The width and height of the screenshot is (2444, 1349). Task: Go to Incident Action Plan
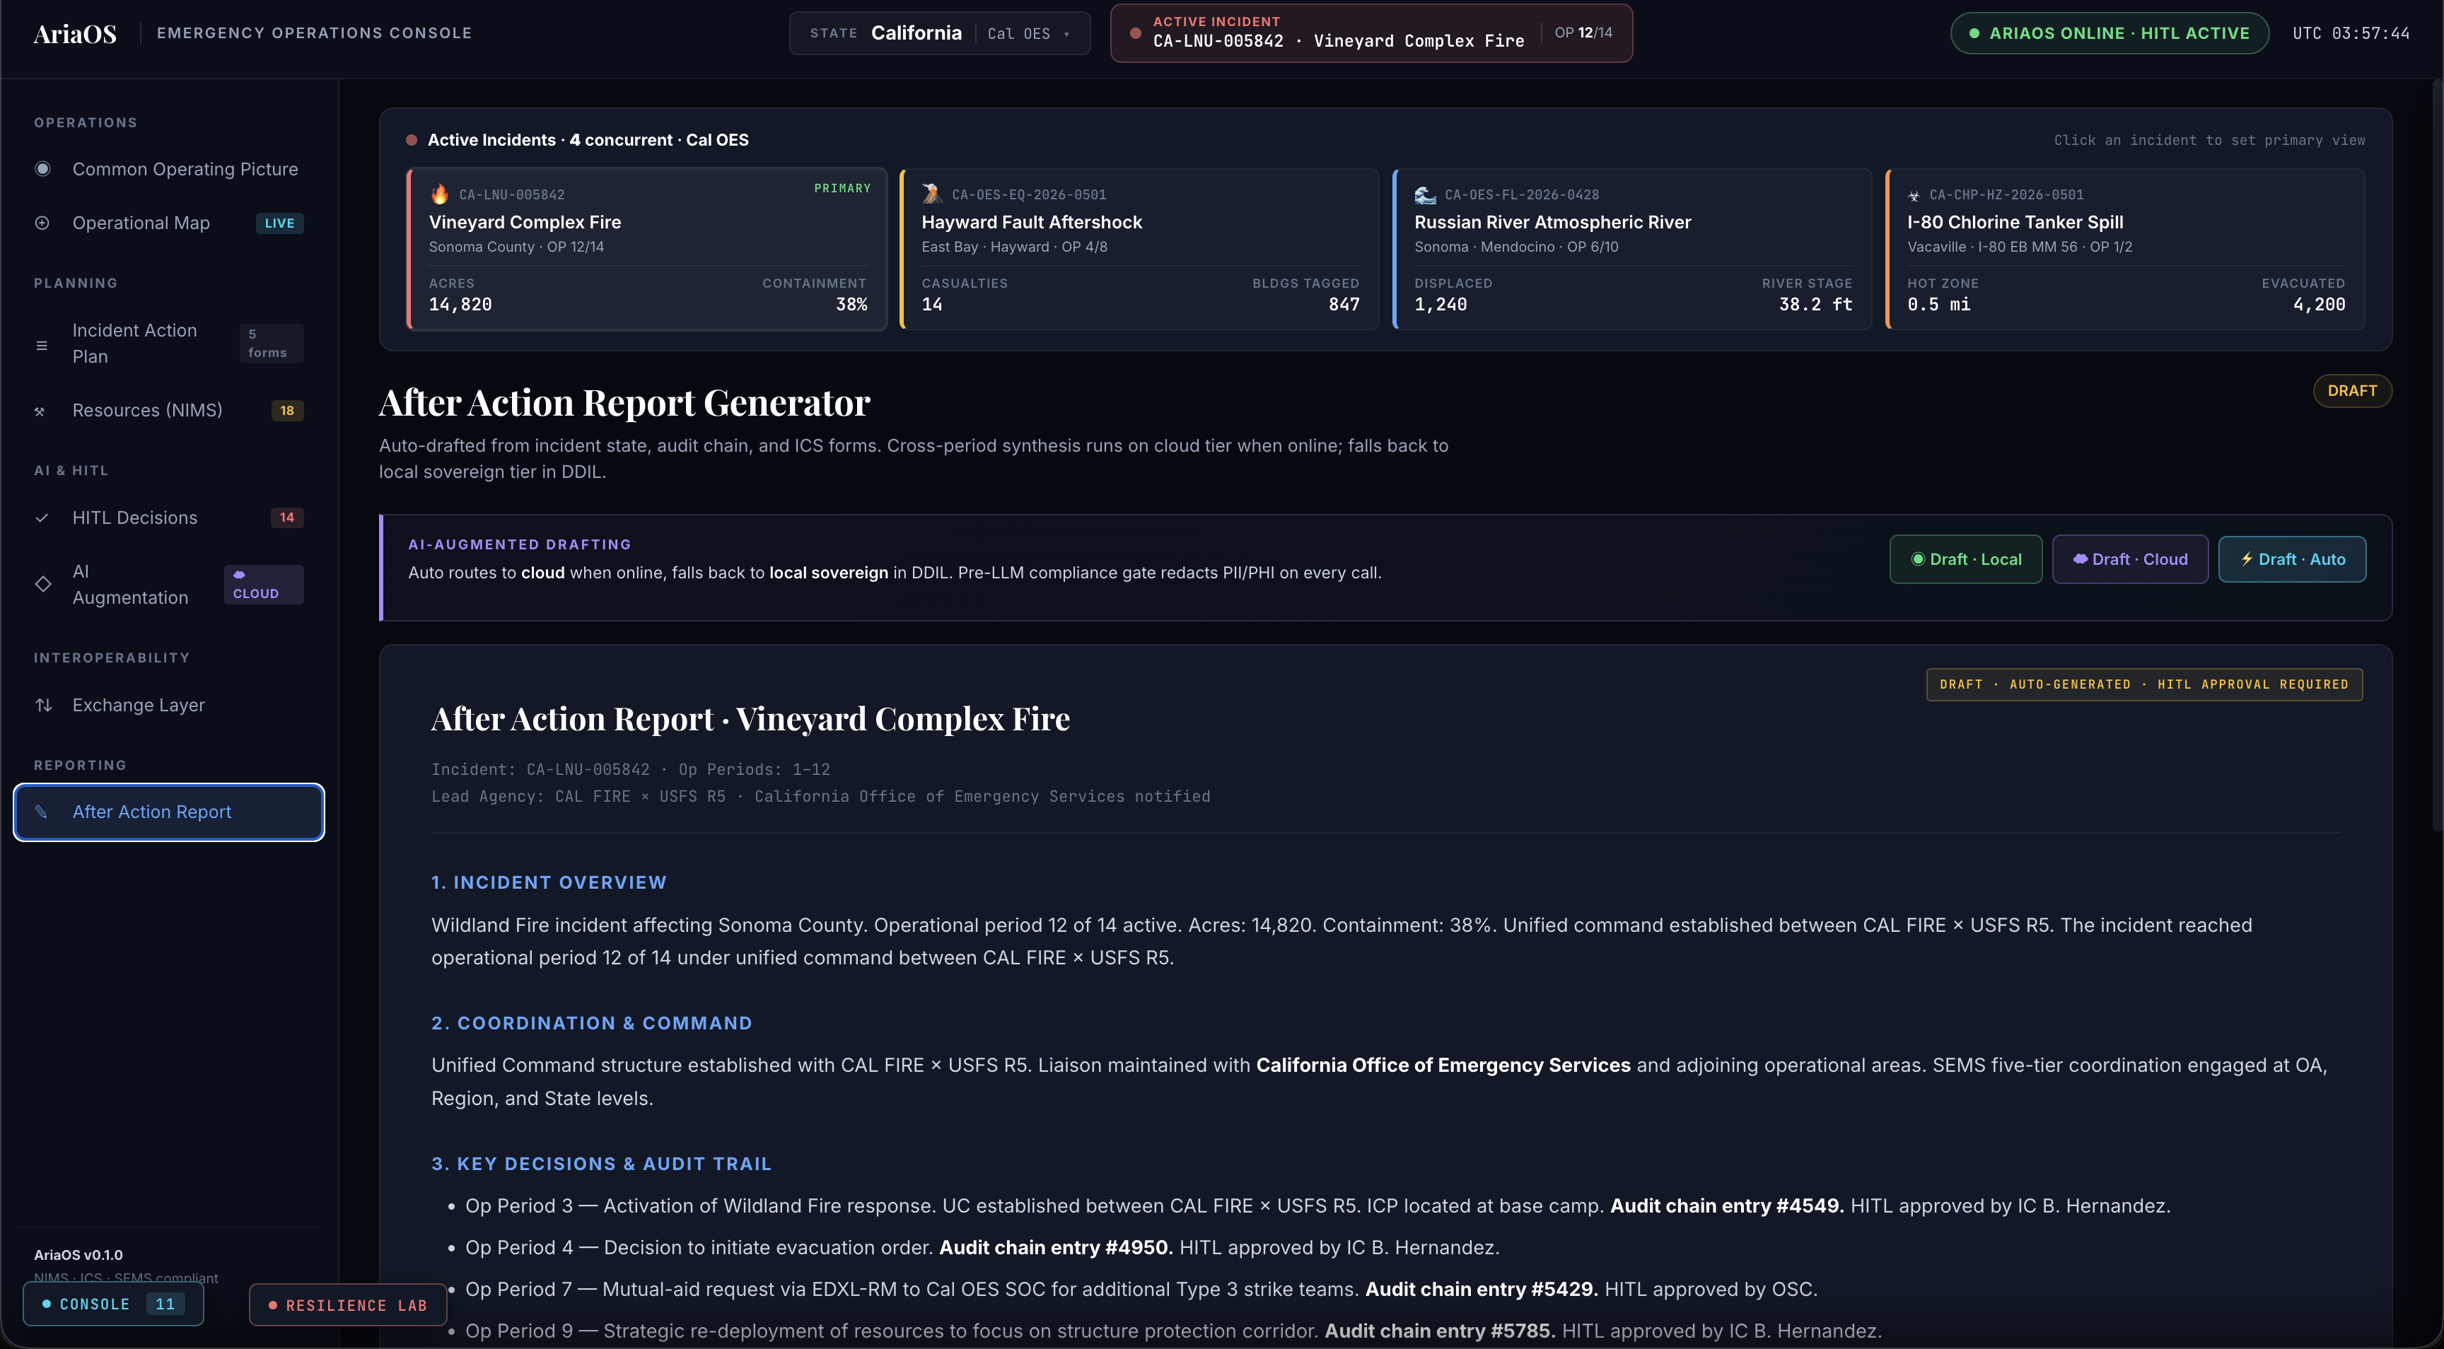(169, 344)
